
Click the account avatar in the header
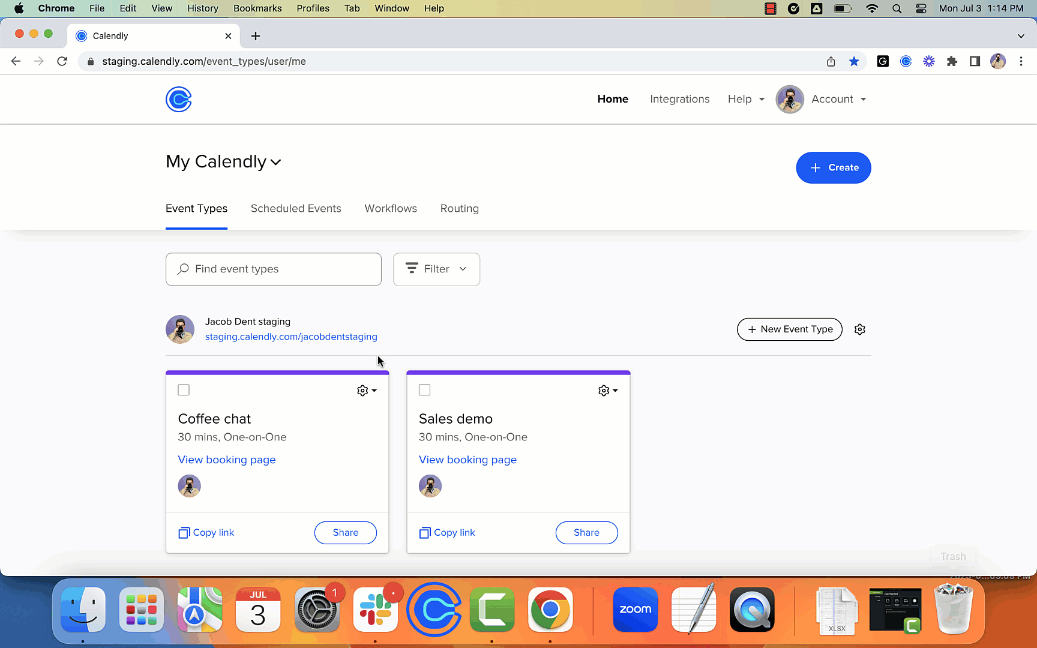pyautogui.click(x=790, y=100)
